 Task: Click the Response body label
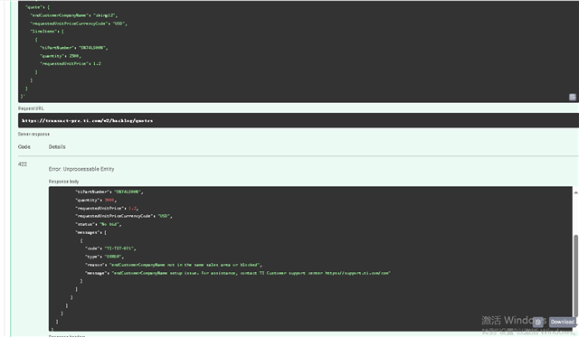(63, 182)
